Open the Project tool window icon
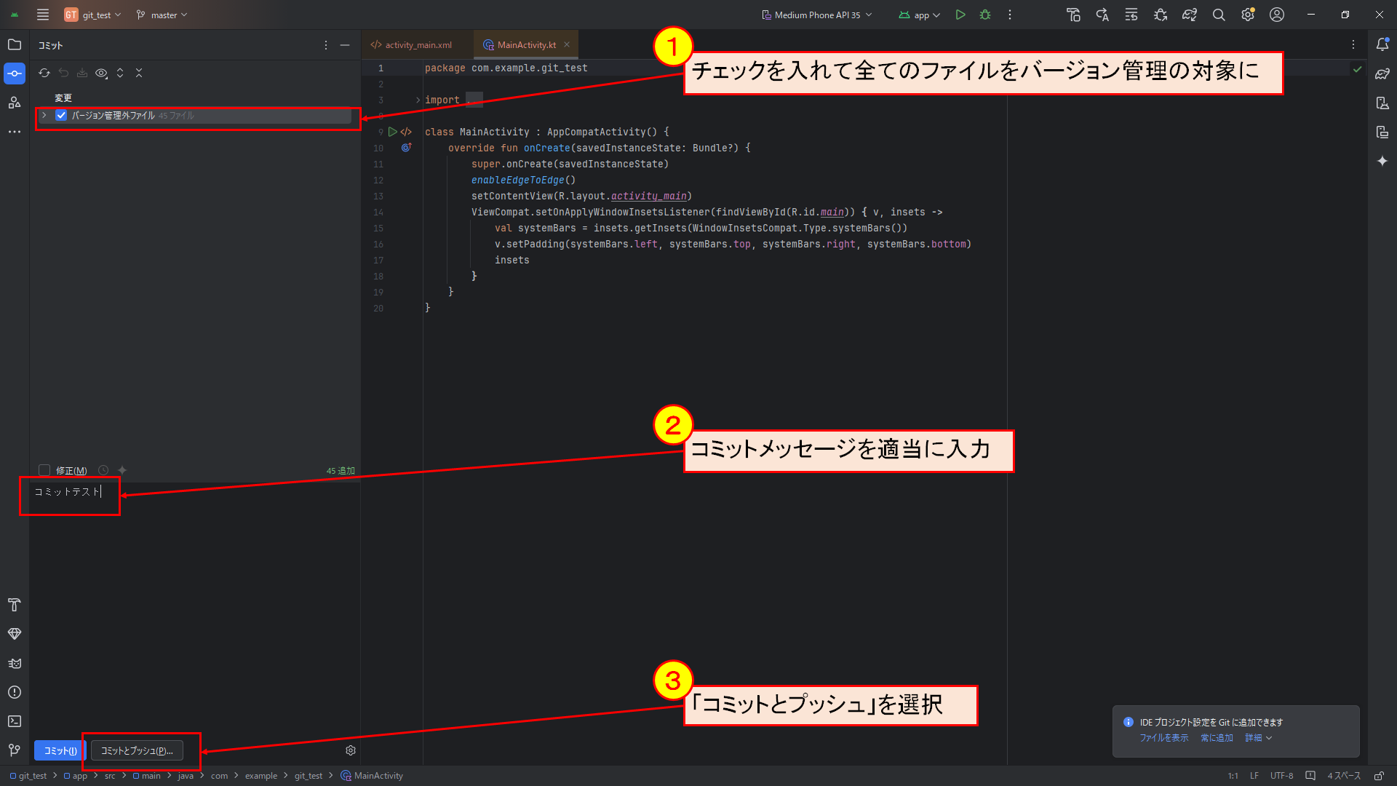Screen dimensions: 1397x786 click(x=14, y=44)
